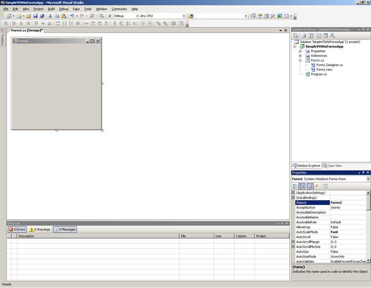Open the File menu
The height and width of the screenshot is (288, 371).
(x=5, y=9)
